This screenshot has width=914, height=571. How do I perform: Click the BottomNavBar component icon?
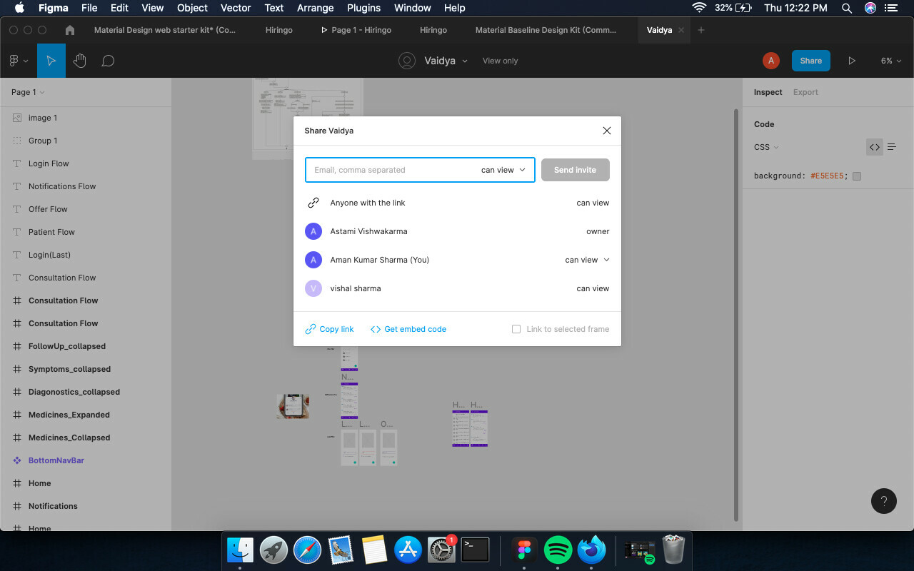click(x=17, y=460)
